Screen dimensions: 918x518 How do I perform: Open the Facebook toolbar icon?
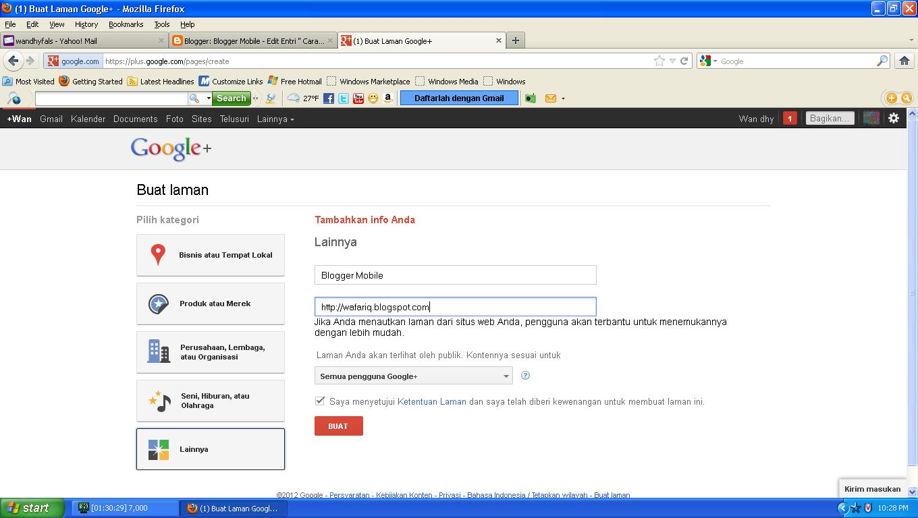click(x=329, y=98)
